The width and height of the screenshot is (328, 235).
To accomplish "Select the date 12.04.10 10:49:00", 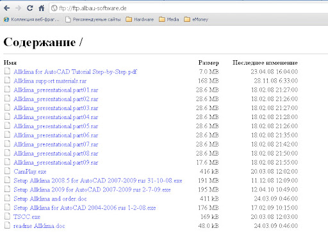I will 274,190.
